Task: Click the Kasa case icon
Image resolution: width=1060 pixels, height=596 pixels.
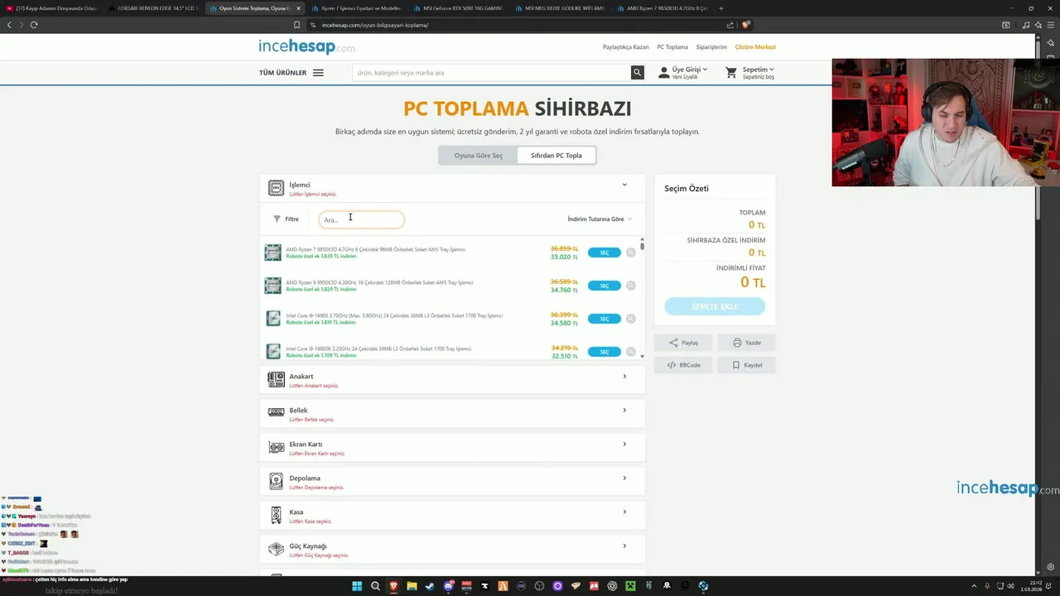Action: click(276, 516)
